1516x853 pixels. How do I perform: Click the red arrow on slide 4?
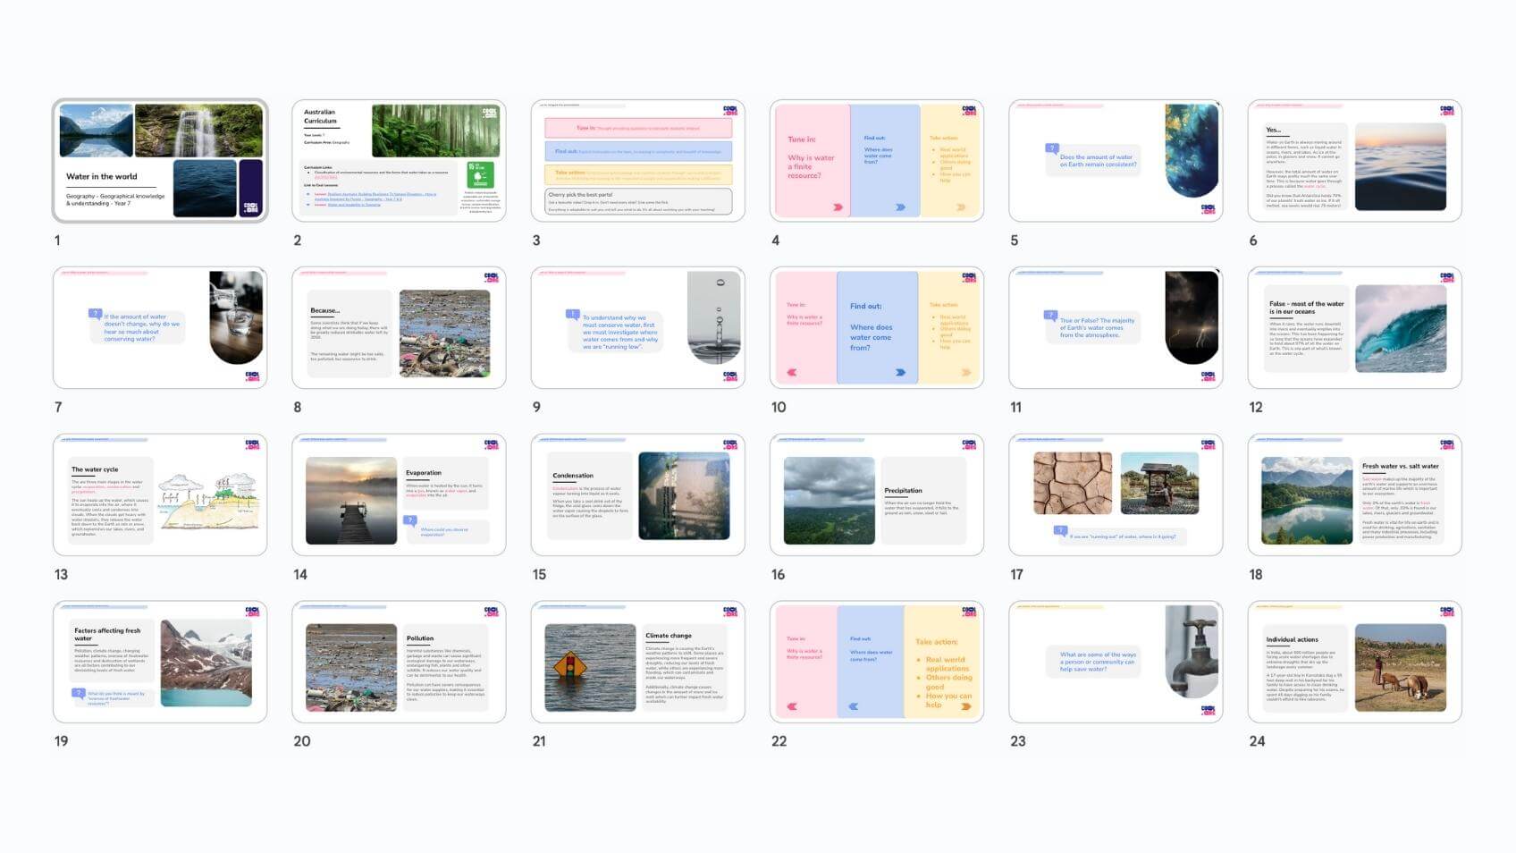(838, 207)
